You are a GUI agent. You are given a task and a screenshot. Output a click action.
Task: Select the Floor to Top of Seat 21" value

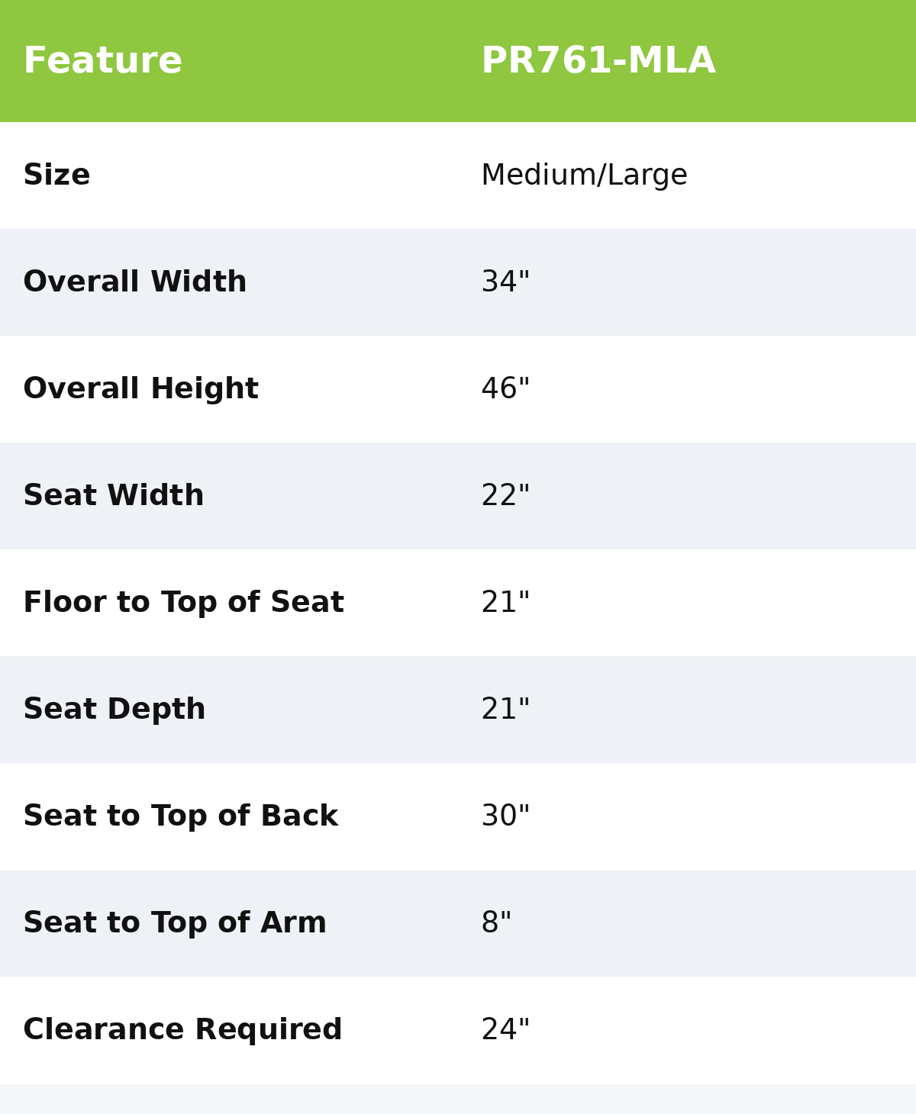pos(505,604)
